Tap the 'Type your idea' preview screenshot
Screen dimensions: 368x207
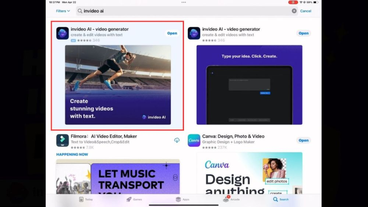[x=249, y=85]
